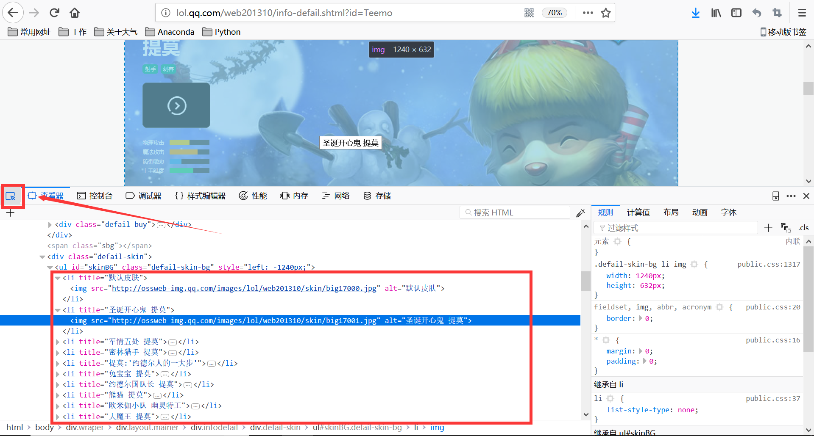The height and width of the screenshot is (436, 814).
Task: Go back to the previous page
Action: (x=13, y=13)
